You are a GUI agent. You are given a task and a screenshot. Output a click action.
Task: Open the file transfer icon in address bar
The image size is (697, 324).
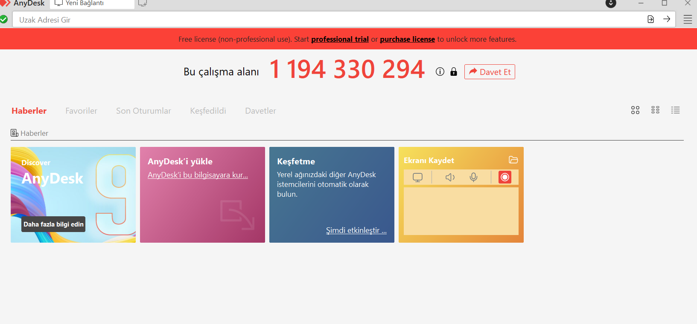[650, 19]
